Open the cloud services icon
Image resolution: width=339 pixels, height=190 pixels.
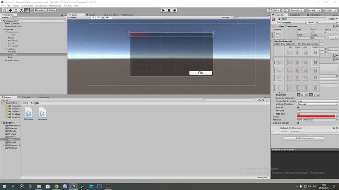click(285, 11)
